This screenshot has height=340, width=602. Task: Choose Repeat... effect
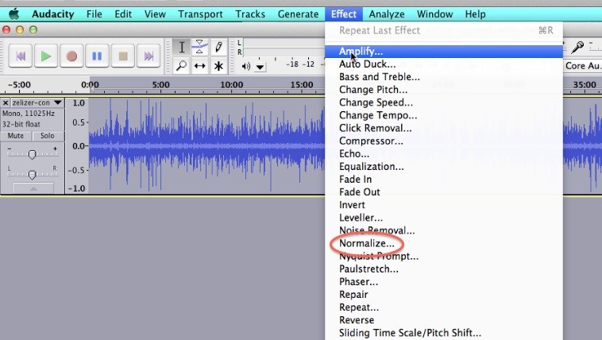(444, 307)
